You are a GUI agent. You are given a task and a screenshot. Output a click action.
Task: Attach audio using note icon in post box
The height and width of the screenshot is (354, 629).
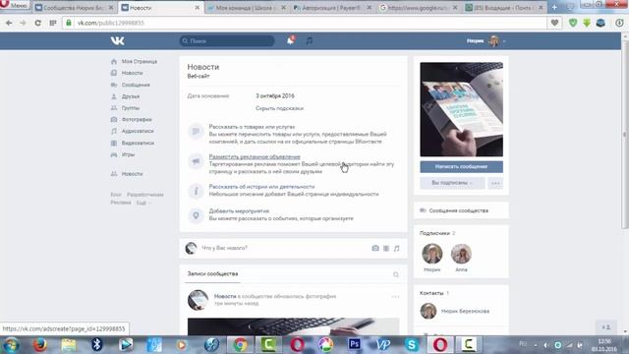tap(396, 248)
